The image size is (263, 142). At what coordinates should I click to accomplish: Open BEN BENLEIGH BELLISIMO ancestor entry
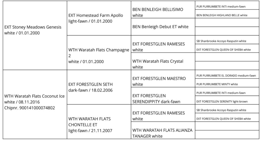(158, 10)
